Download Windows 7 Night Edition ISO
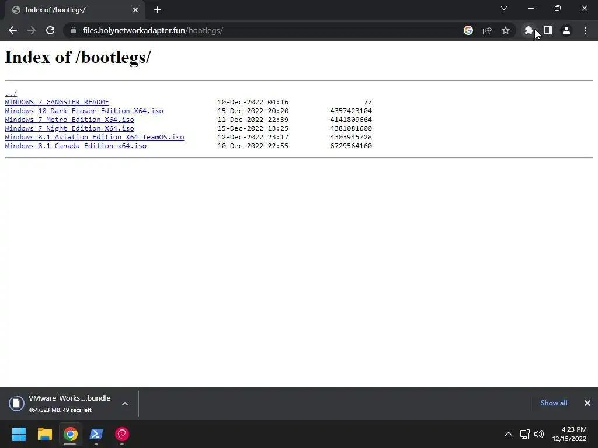This screenshot has height=448, width=598. (69, 128)
